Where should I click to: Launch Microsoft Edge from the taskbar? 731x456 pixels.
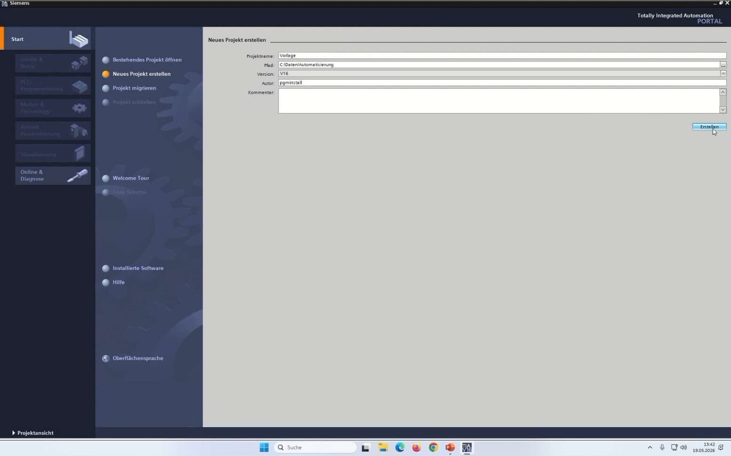pyautogui.click(x=400, y=448)
